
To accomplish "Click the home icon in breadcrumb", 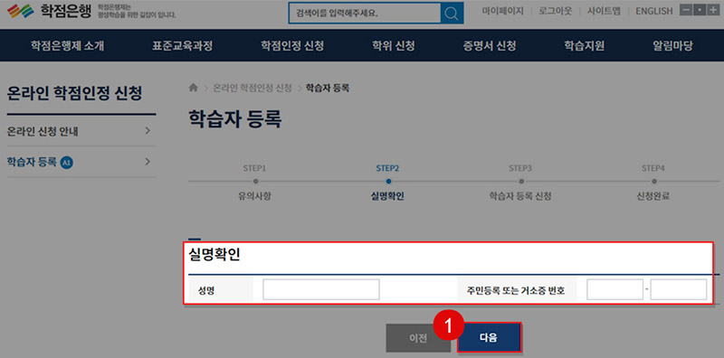I will click(x=194, y=88).
